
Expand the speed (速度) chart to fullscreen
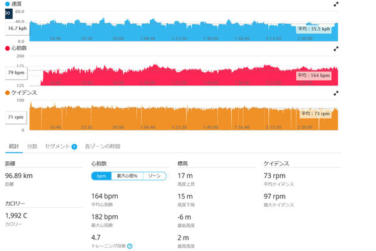point(335,4)
